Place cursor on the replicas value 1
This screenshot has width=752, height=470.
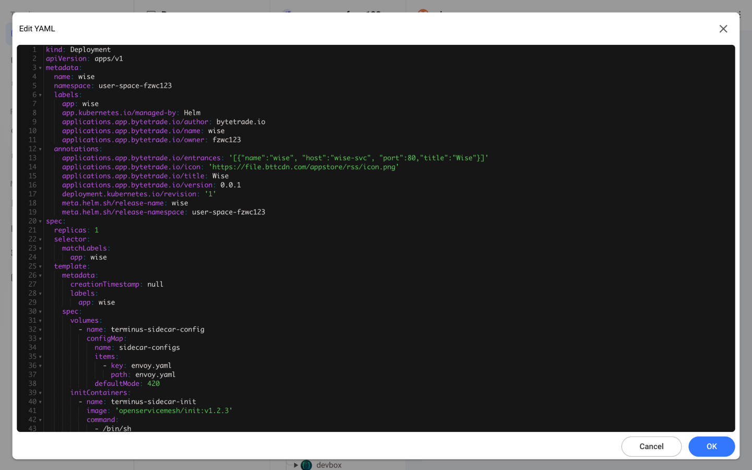[96, 230]
